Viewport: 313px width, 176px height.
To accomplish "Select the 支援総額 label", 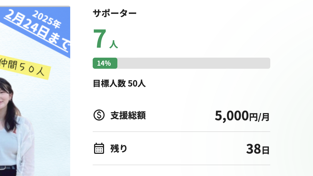I will 128,116.
